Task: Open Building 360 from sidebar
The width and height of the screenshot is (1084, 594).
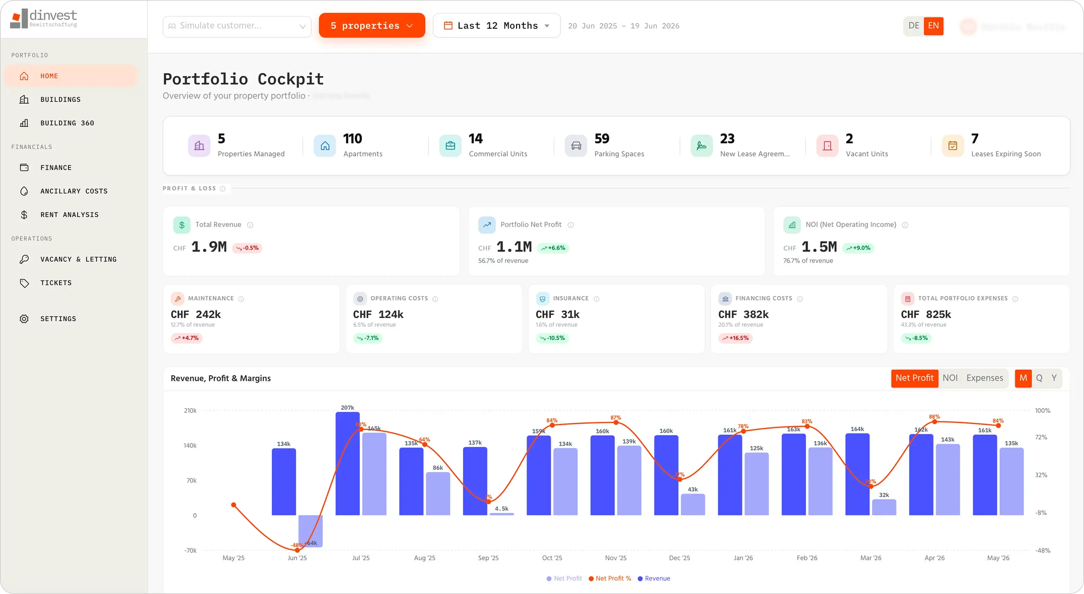Action: [71, 123]
